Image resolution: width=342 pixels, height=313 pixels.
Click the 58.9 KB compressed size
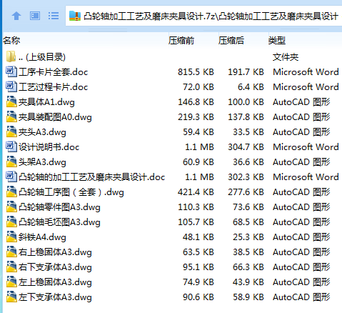248,297
